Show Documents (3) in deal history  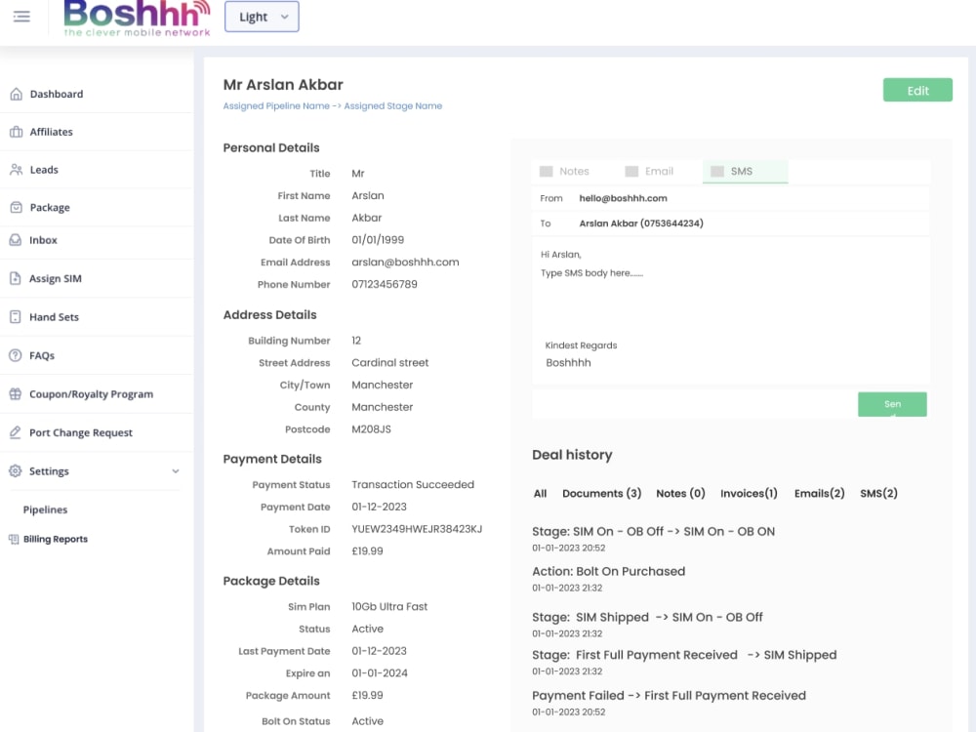[601, 494]
